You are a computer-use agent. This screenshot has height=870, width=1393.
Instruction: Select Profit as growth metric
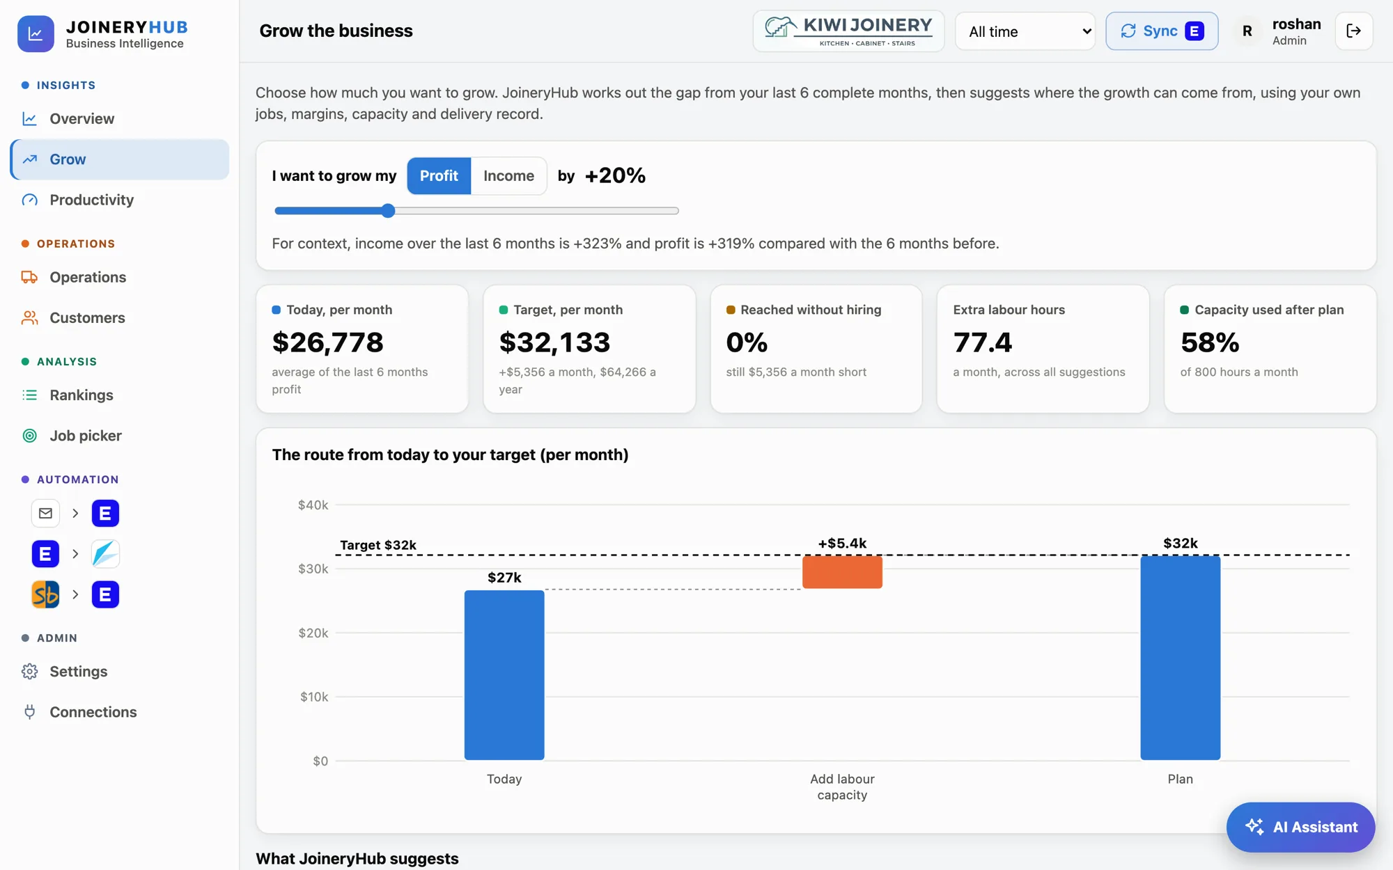coord(439,176)
